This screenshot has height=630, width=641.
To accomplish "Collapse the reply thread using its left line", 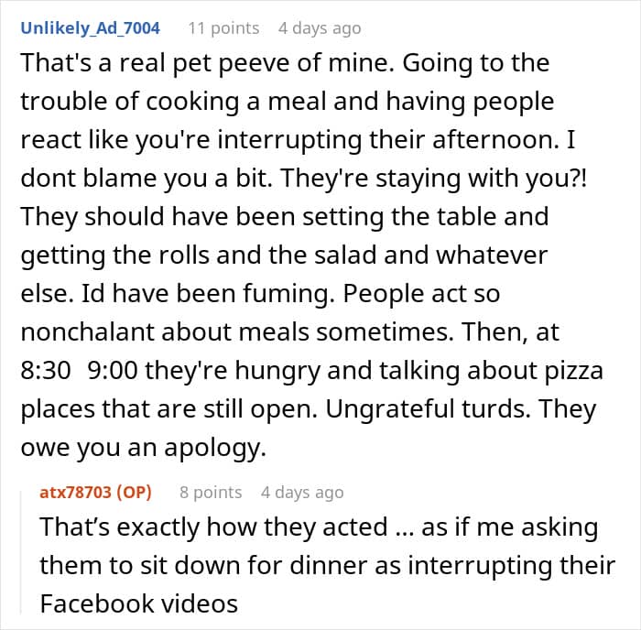I will click(21, 553).
